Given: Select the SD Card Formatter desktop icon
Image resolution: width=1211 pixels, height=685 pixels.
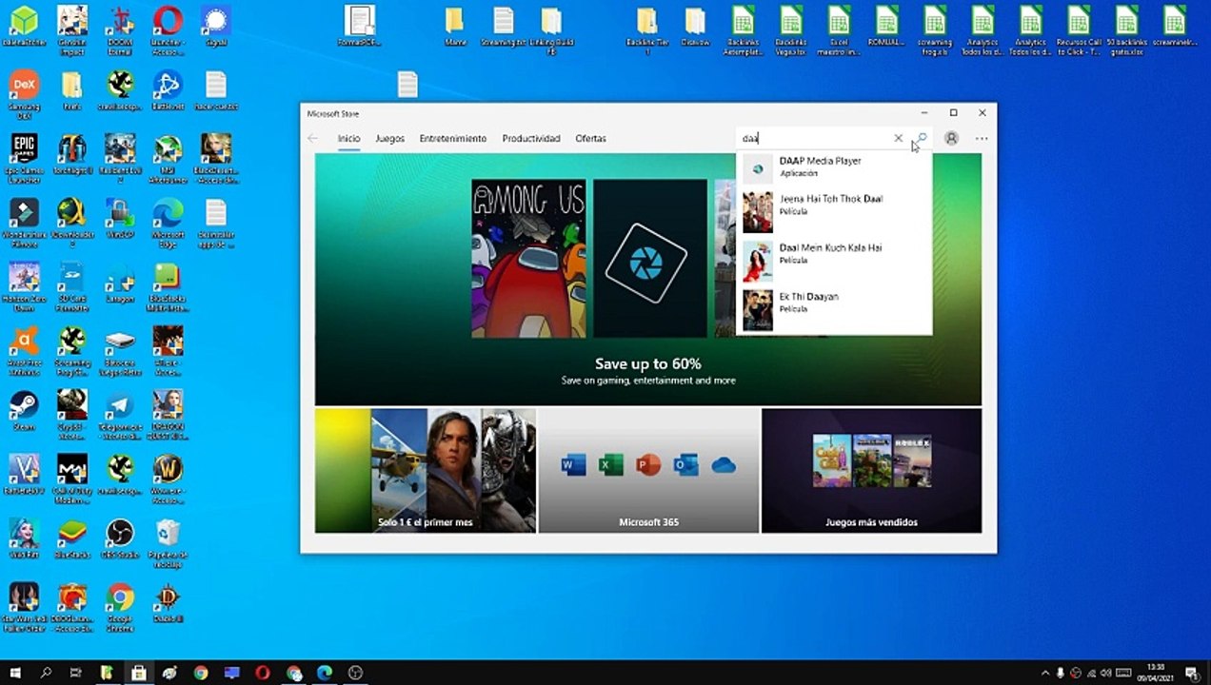Looking at the screenshot, I should tap(72, 286).
